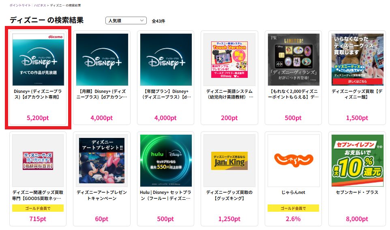Open the ディズニー英語システム Touch Version image
This screenshot has height=230, width=390.
coord(229,60)
